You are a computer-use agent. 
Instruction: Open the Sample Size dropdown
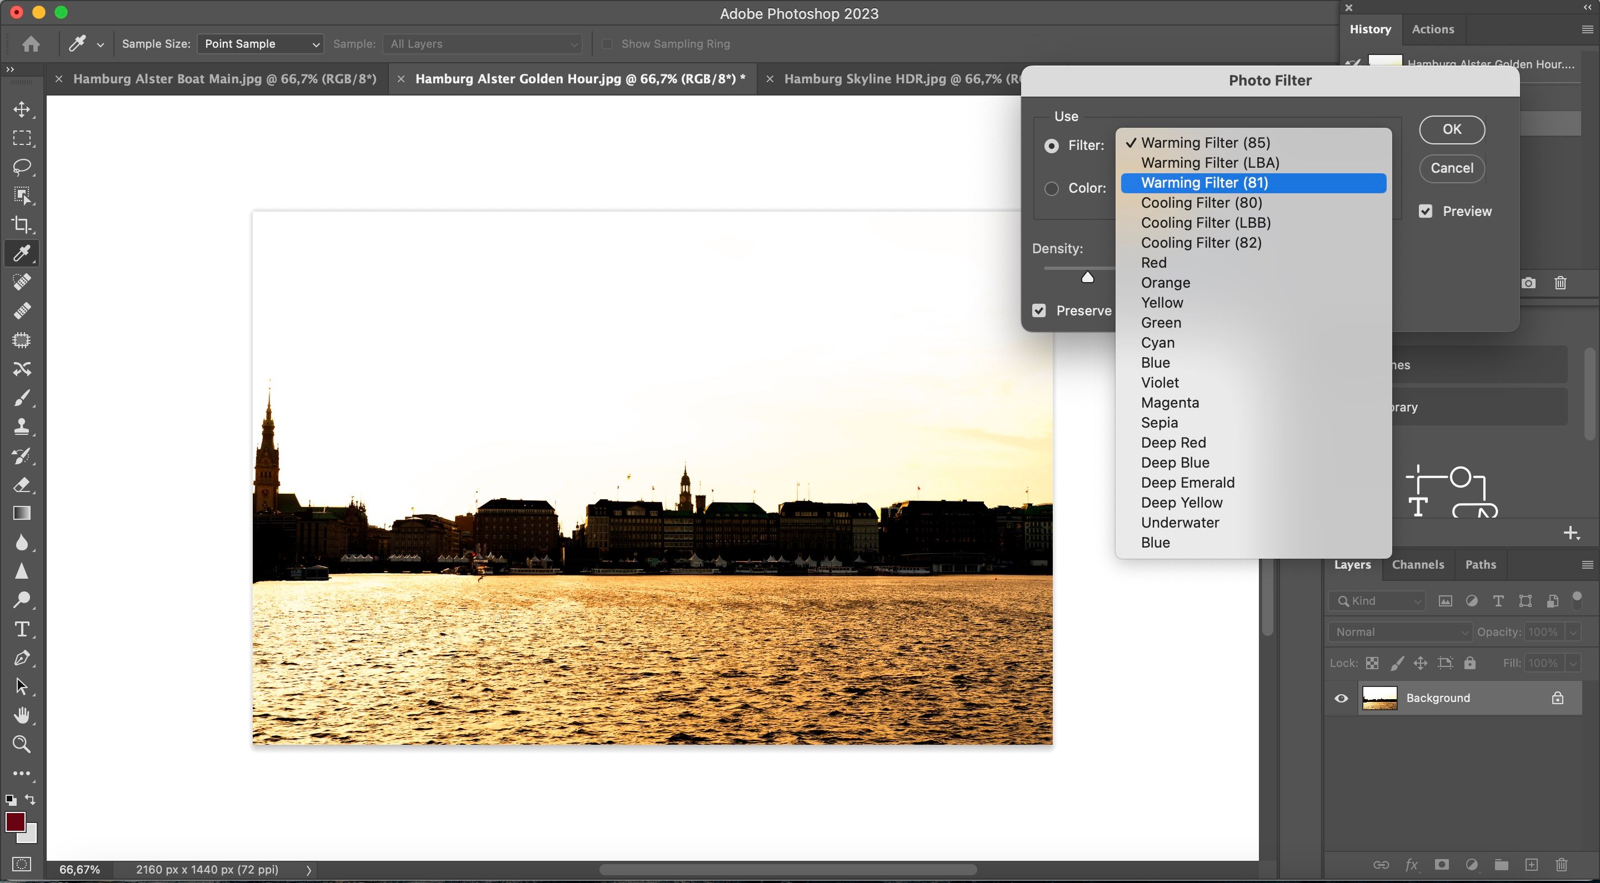point(260,44)
